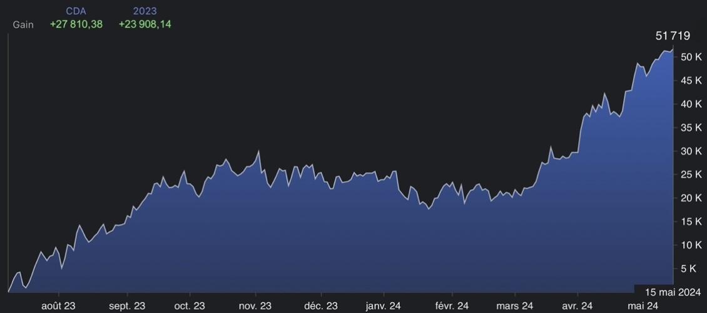
Task: Click the 25 K y-axis label
Action: [x=691, y=174]
